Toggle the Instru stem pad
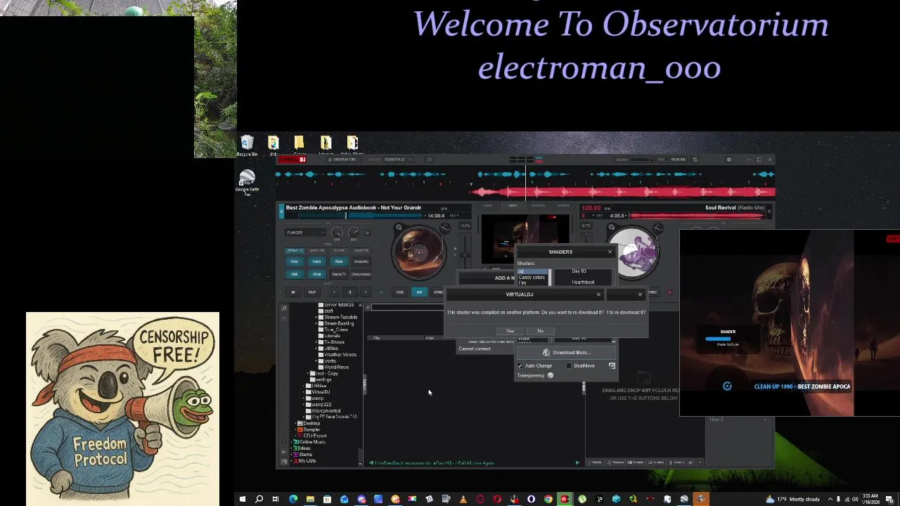Viewport: 900px width, 506px height. (x=316, y=261)
